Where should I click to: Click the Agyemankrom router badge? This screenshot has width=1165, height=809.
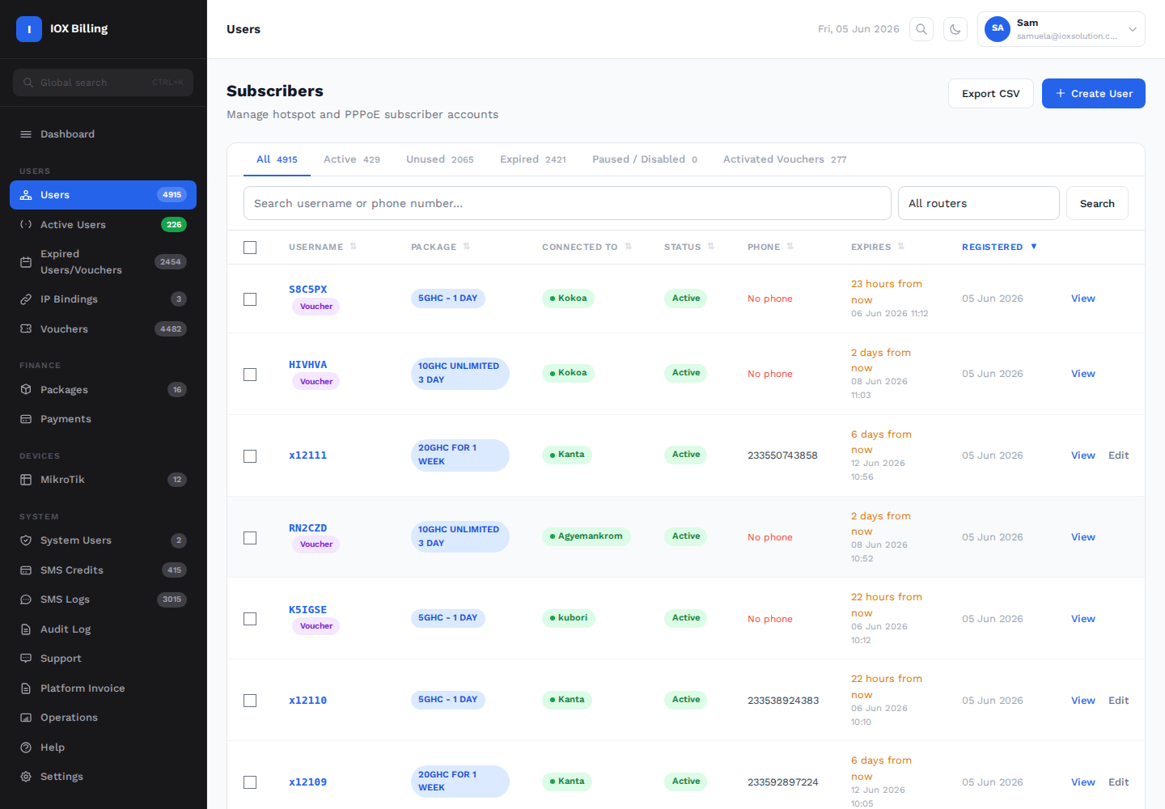(586, 536)
